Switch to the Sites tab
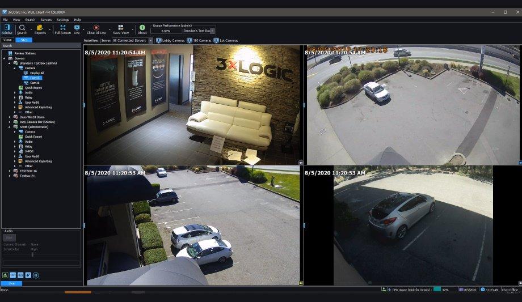Image resolution: width=522 pixels, height=302 pixels. tap(24, 40)
